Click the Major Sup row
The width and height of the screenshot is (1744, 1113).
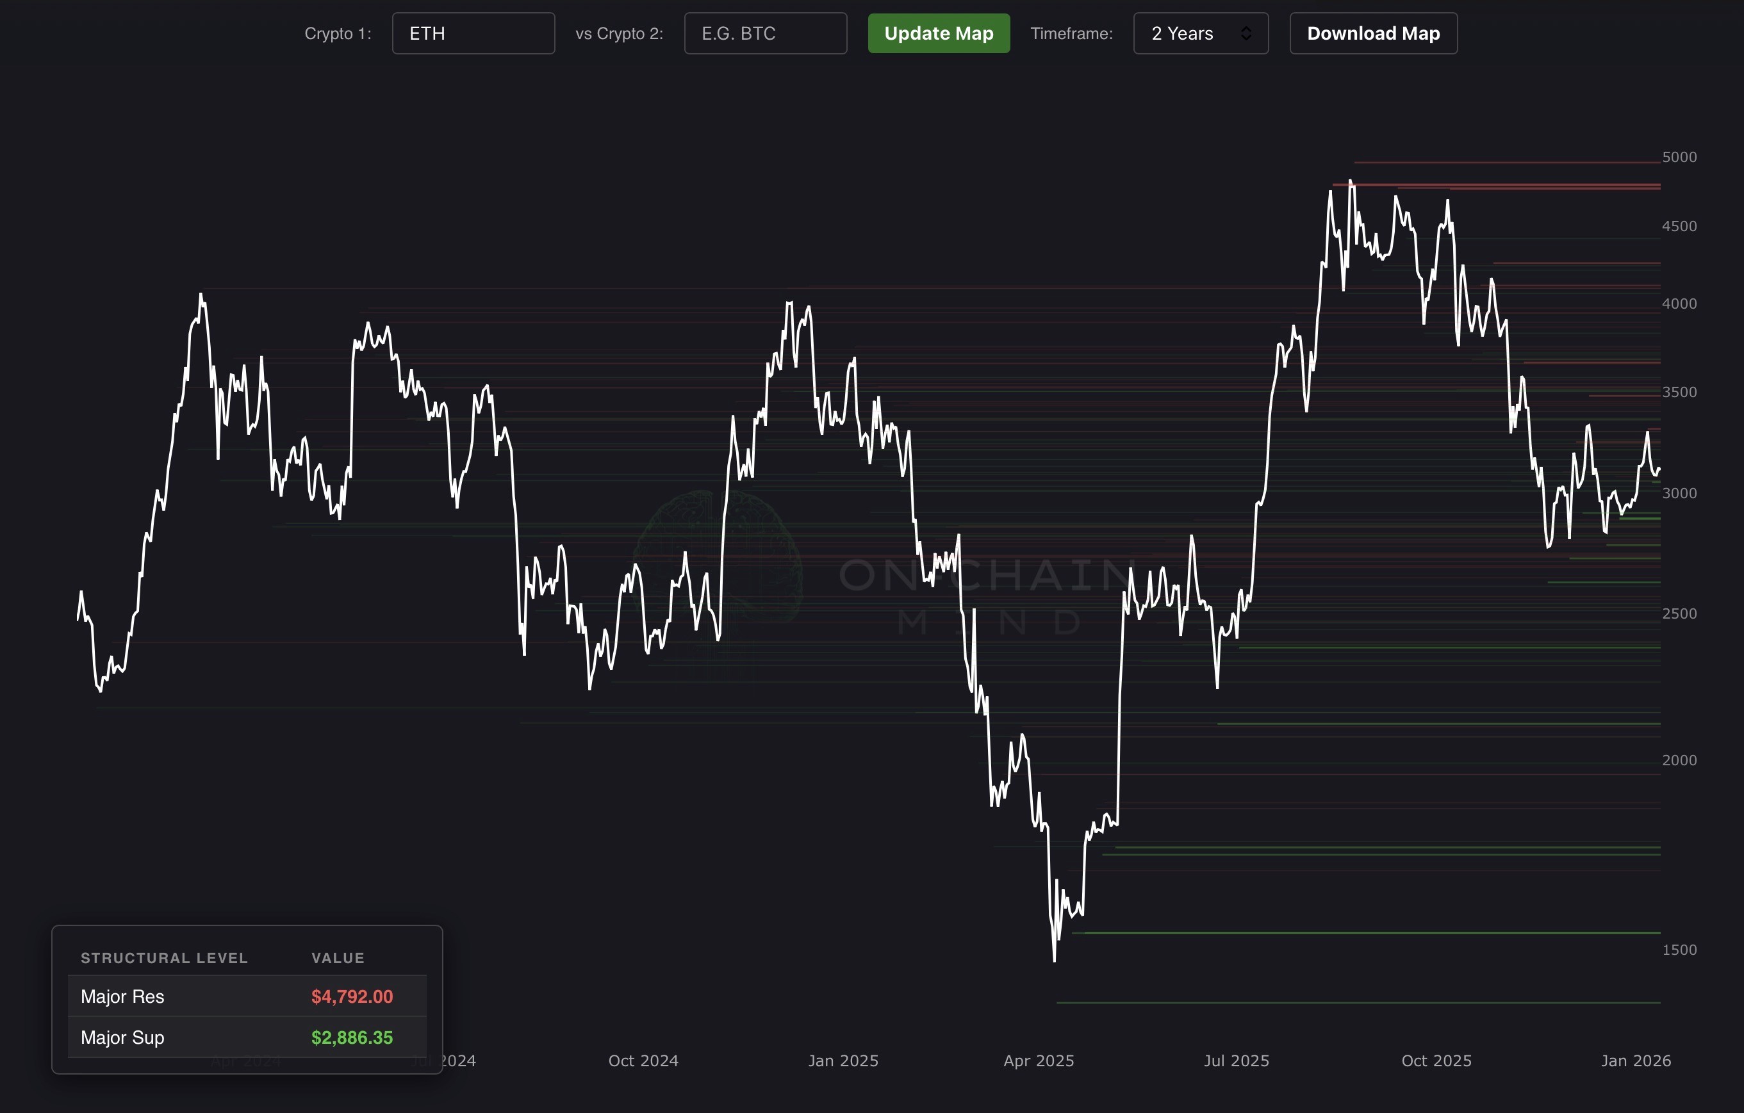(122, 1037)
